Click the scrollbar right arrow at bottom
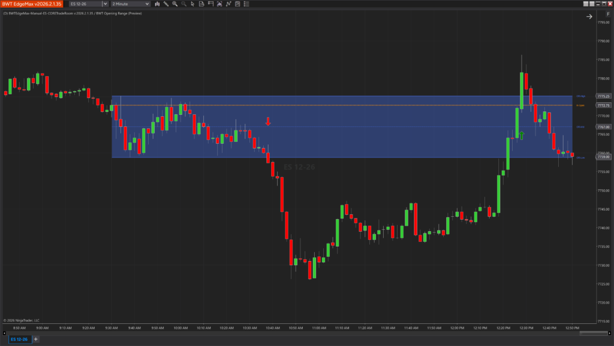614x346 pixels. [x=609, y=333]
